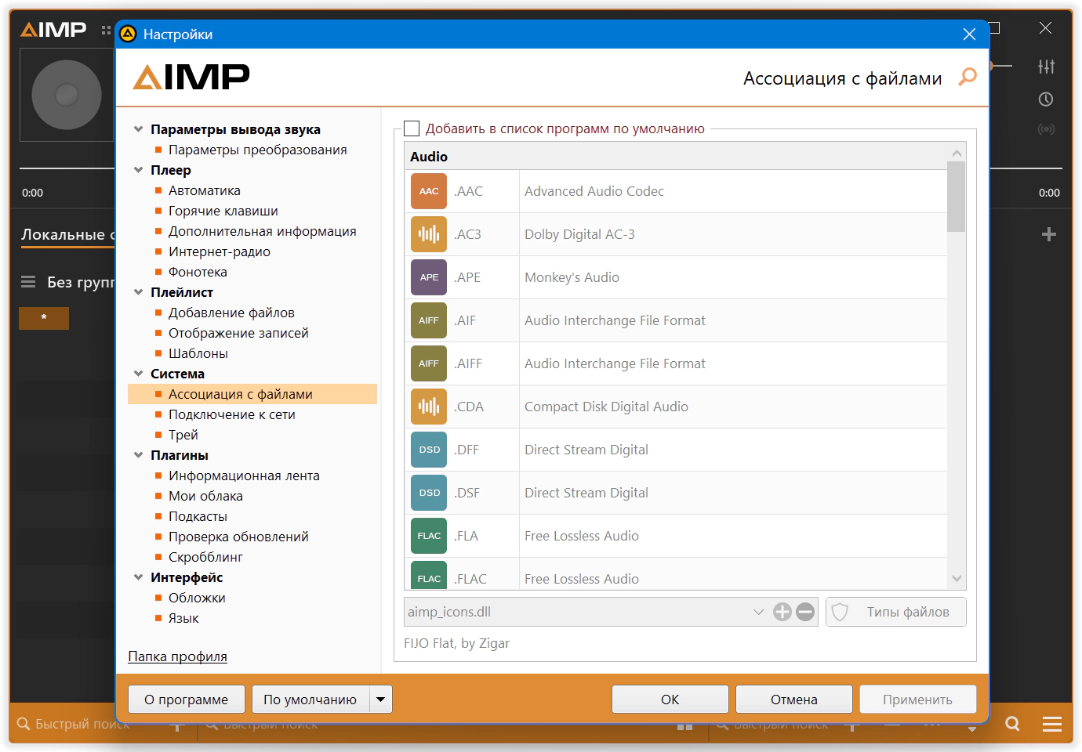Click the FLAC icon beside .FLA
The width and height of the screenshot is (1082, 752).
click(x=429, y=536)
